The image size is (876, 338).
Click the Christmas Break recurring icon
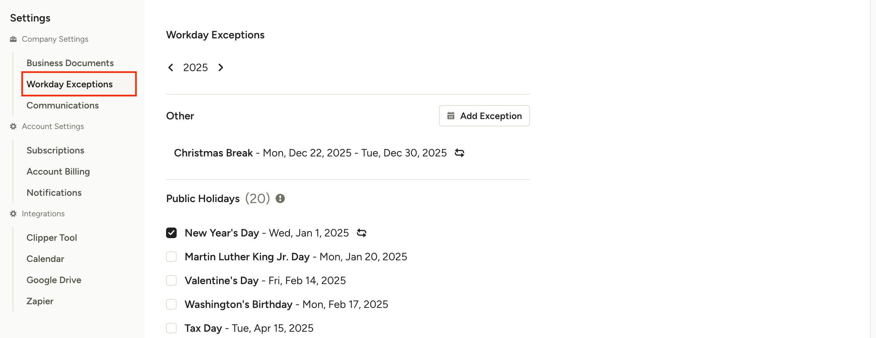[x=460, y=153]
